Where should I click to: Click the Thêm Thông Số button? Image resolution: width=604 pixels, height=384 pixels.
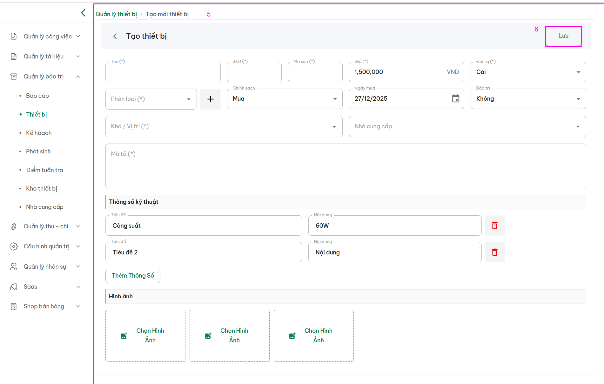click(x=133, y=276)
